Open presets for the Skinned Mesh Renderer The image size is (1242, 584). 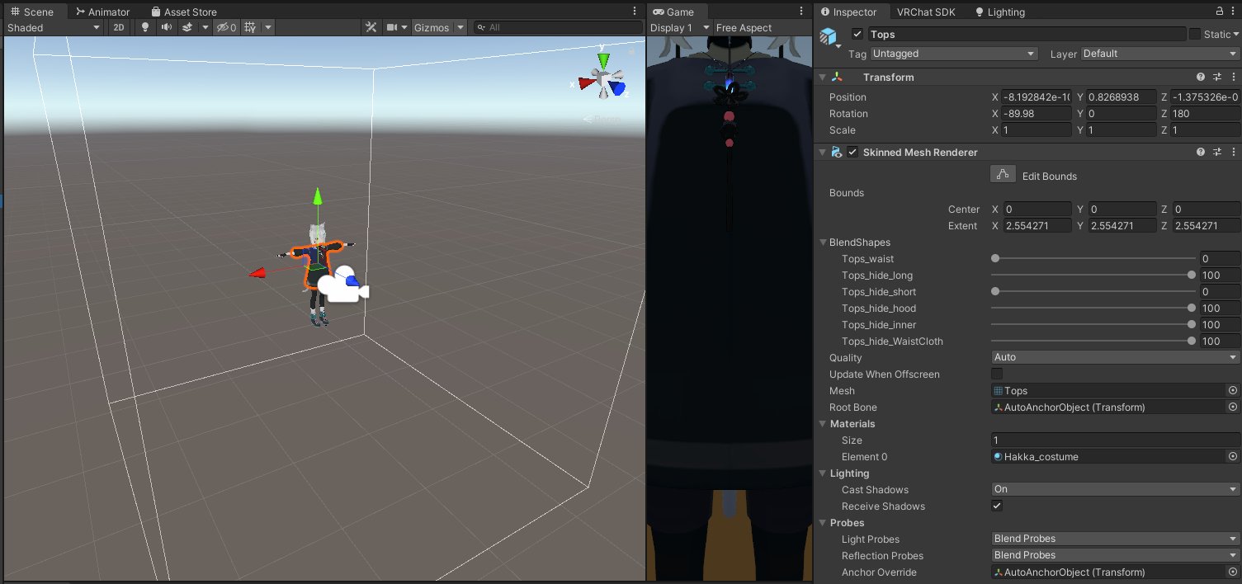click(x=1217, y=152)
